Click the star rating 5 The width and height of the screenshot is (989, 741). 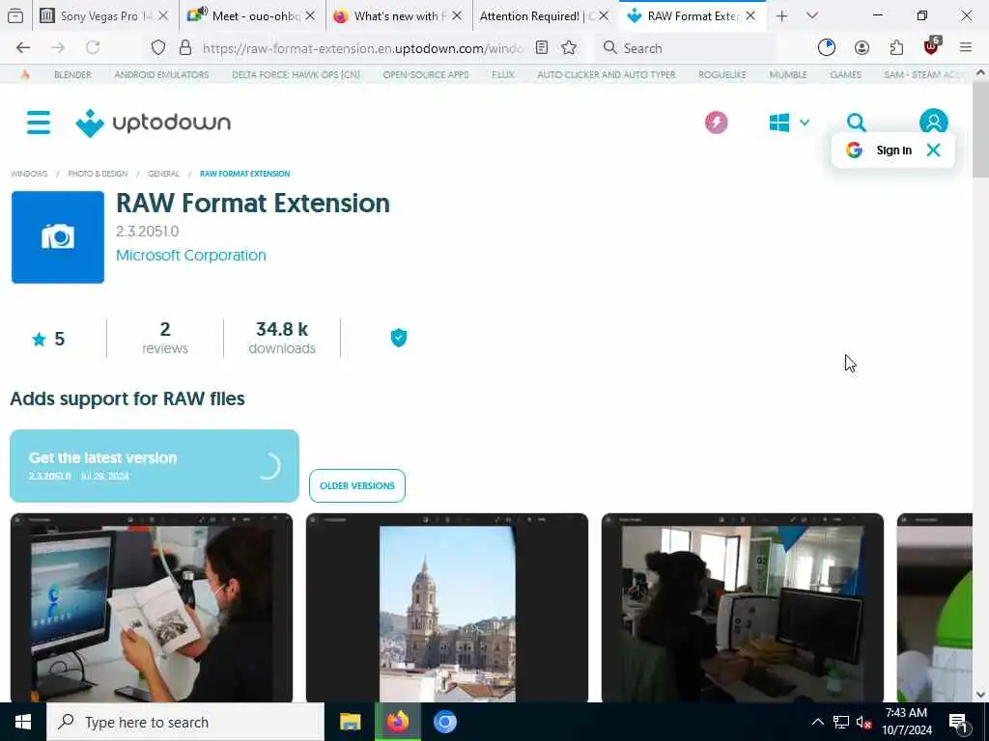pyautogui.click(x=48, y=339)
